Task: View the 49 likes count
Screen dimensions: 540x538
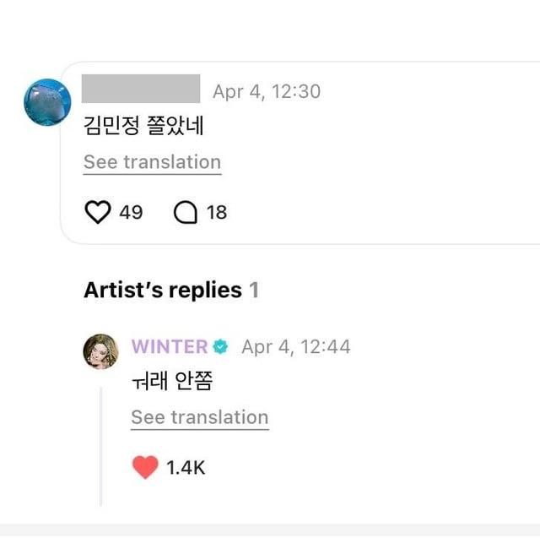Action: [x=131, y=212]
